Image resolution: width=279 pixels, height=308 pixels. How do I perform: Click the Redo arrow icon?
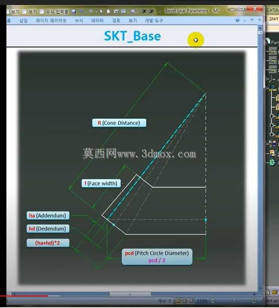(91, 11)
